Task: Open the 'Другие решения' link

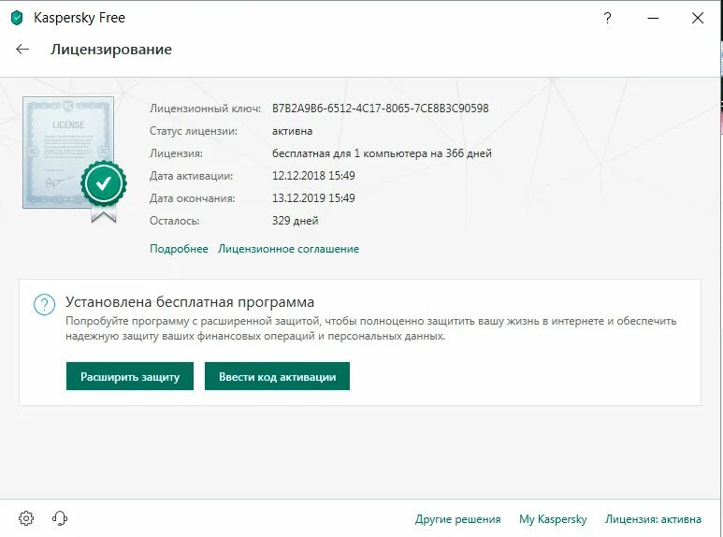Action: 458,519
